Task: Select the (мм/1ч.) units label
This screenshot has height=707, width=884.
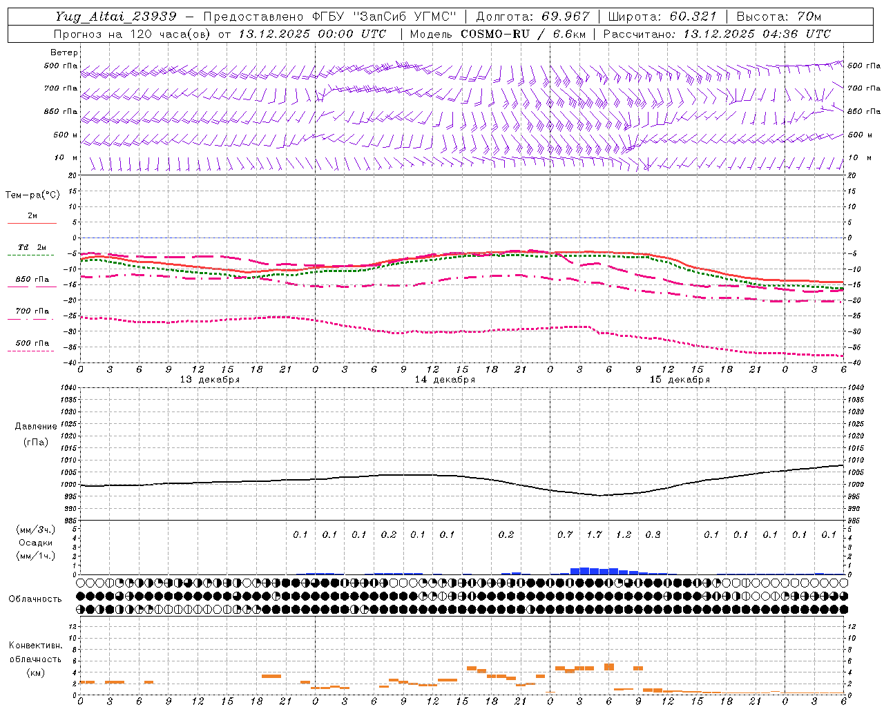Action: [x=36, y=555]
